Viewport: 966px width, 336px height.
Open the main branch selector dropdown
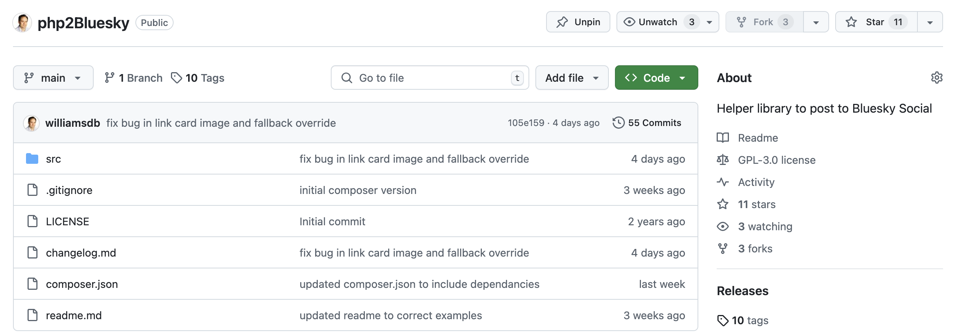click(53, 78)
